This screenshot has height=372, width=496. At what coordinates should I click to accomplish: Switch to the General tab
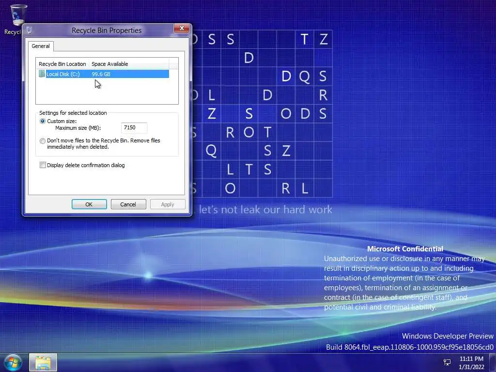click(41, 46)
